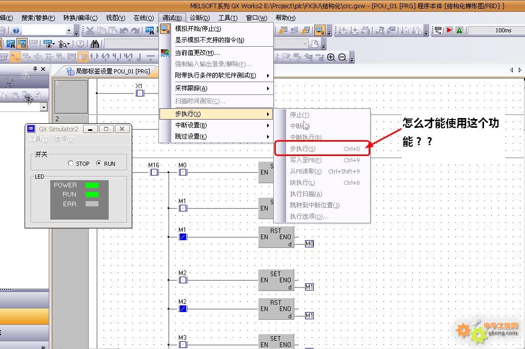Select the STOP radio button
Viewport: 525px width, 349px height.
click(x=70, y=163)
